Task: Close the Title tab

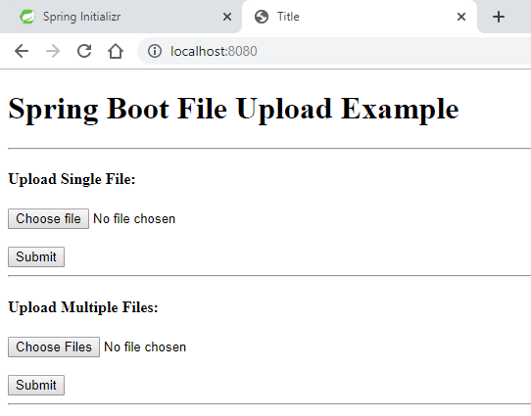Action: pyautogui.click(x=461, y=17)
